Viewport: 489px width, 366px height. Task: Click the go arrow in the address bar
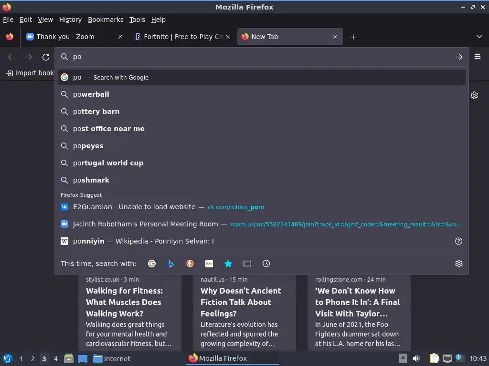pyautogui.click(x=458, y=57)
